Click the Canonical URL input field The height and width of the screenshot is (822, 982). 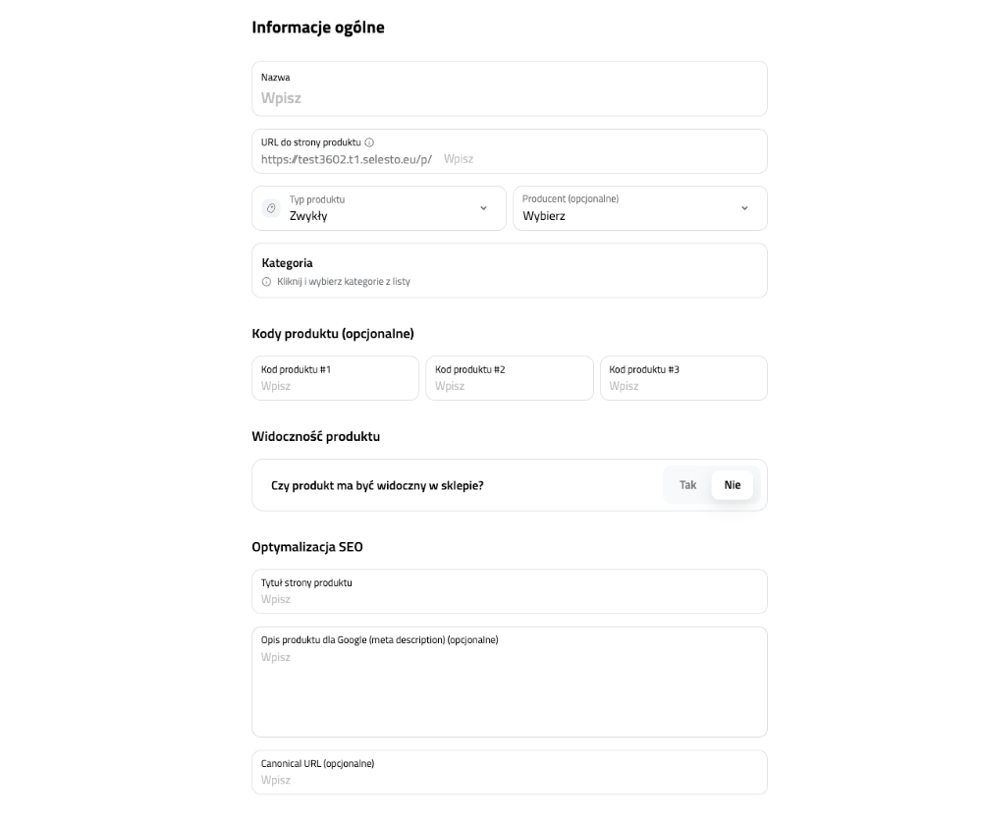tap(509, 780)
